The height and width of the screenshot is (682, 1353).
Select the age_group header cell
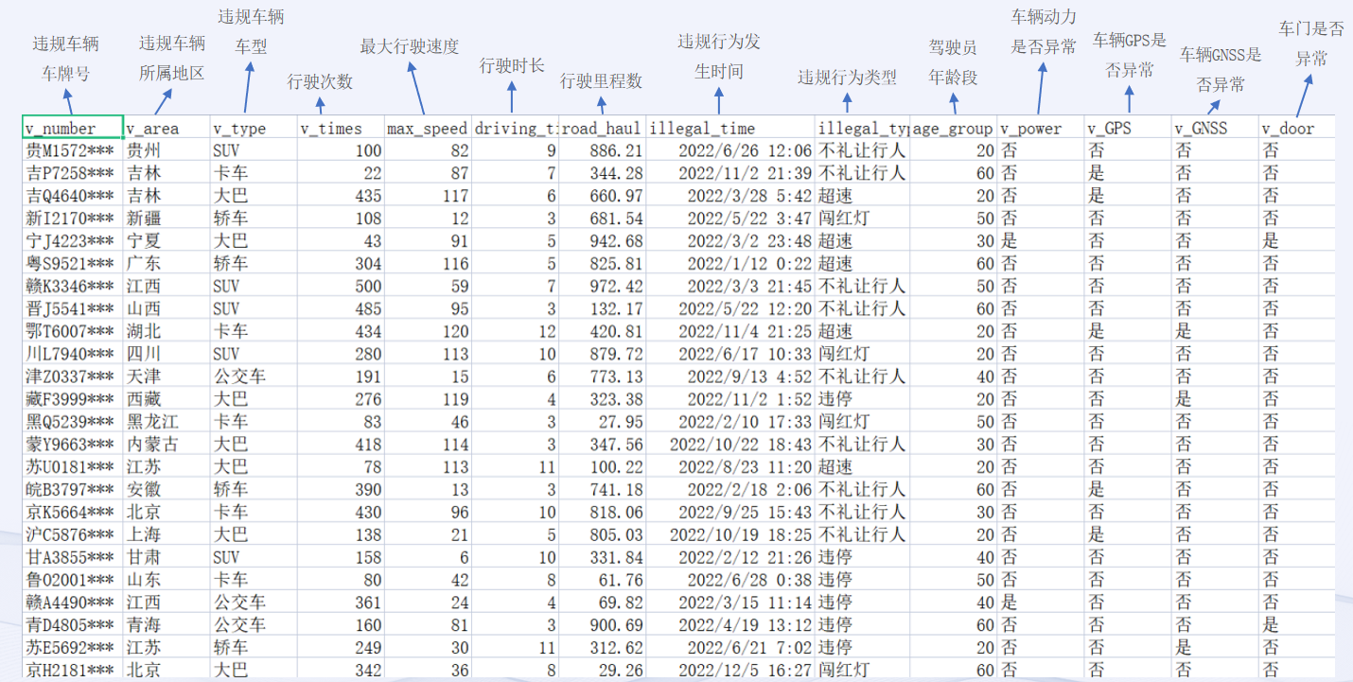point(954,128)
